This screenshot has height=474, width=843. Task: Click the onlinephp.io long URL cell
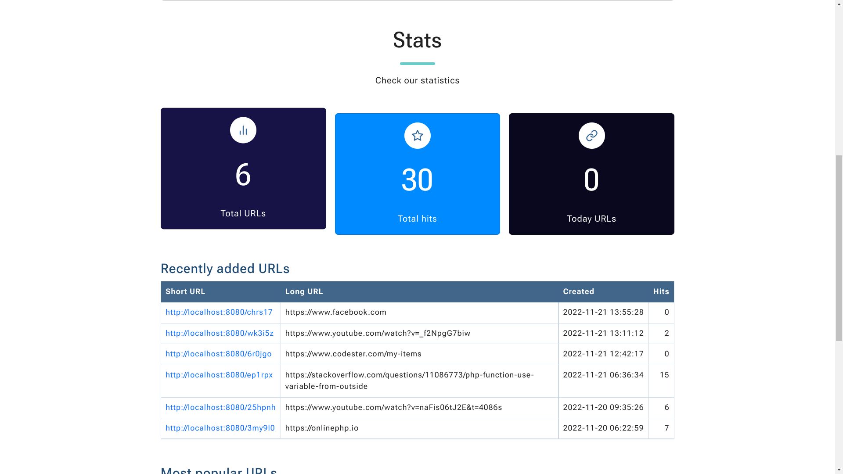(x=322, y=428)
